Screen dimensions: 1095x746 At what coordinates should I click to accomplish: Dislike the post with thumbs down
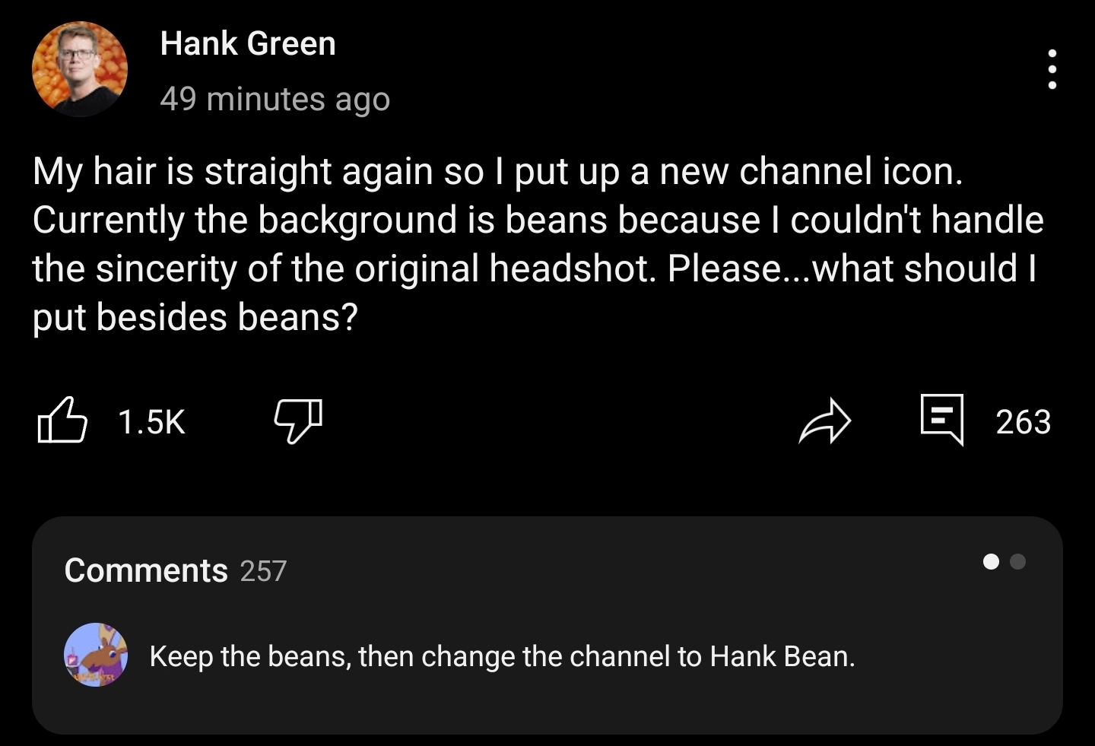[297, 421]
